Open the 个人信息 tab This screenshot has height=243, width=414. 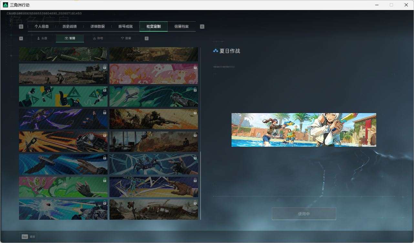tap(42, 26)
